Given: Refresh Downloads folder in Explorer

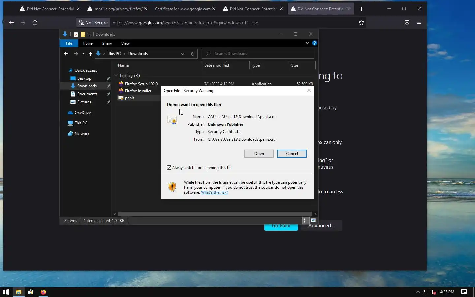Looking at the screenshot, I should pos(193,54).
